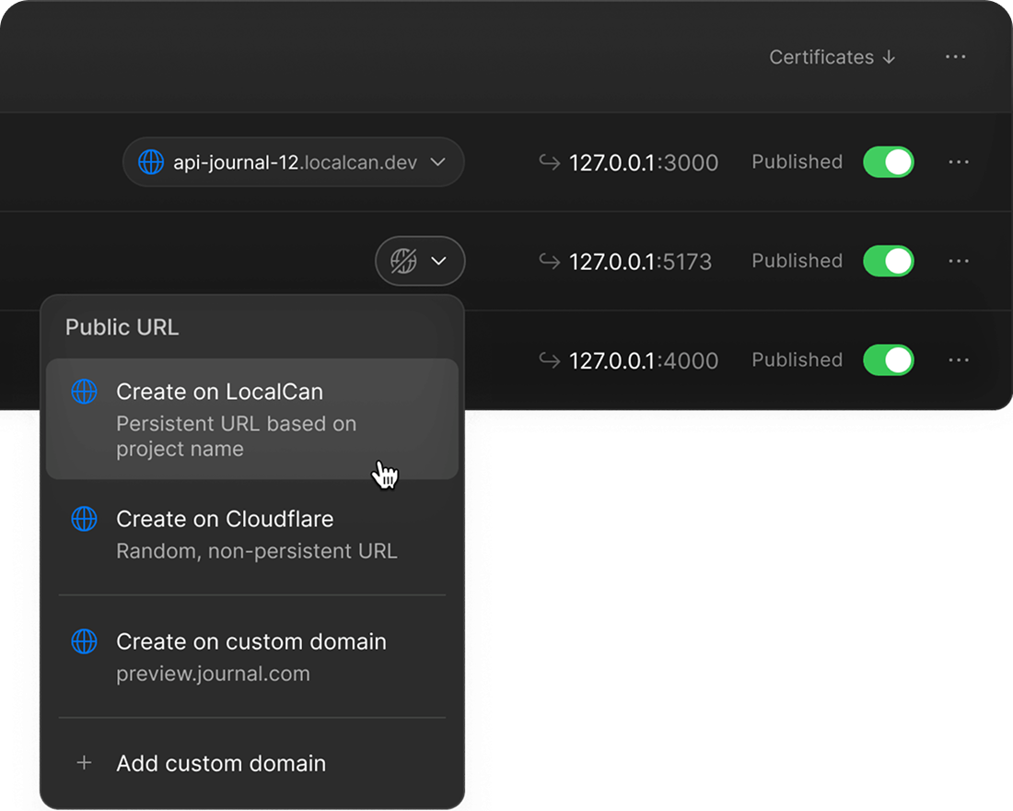This screenshot has width=1013, height=811.
Task: Expand the api-journal-12.localcan.dev URL dropdown
Action: 438,163
